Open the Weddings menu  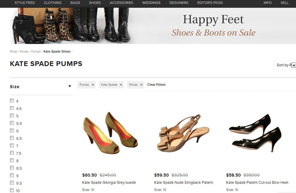[x=151, y=3]
